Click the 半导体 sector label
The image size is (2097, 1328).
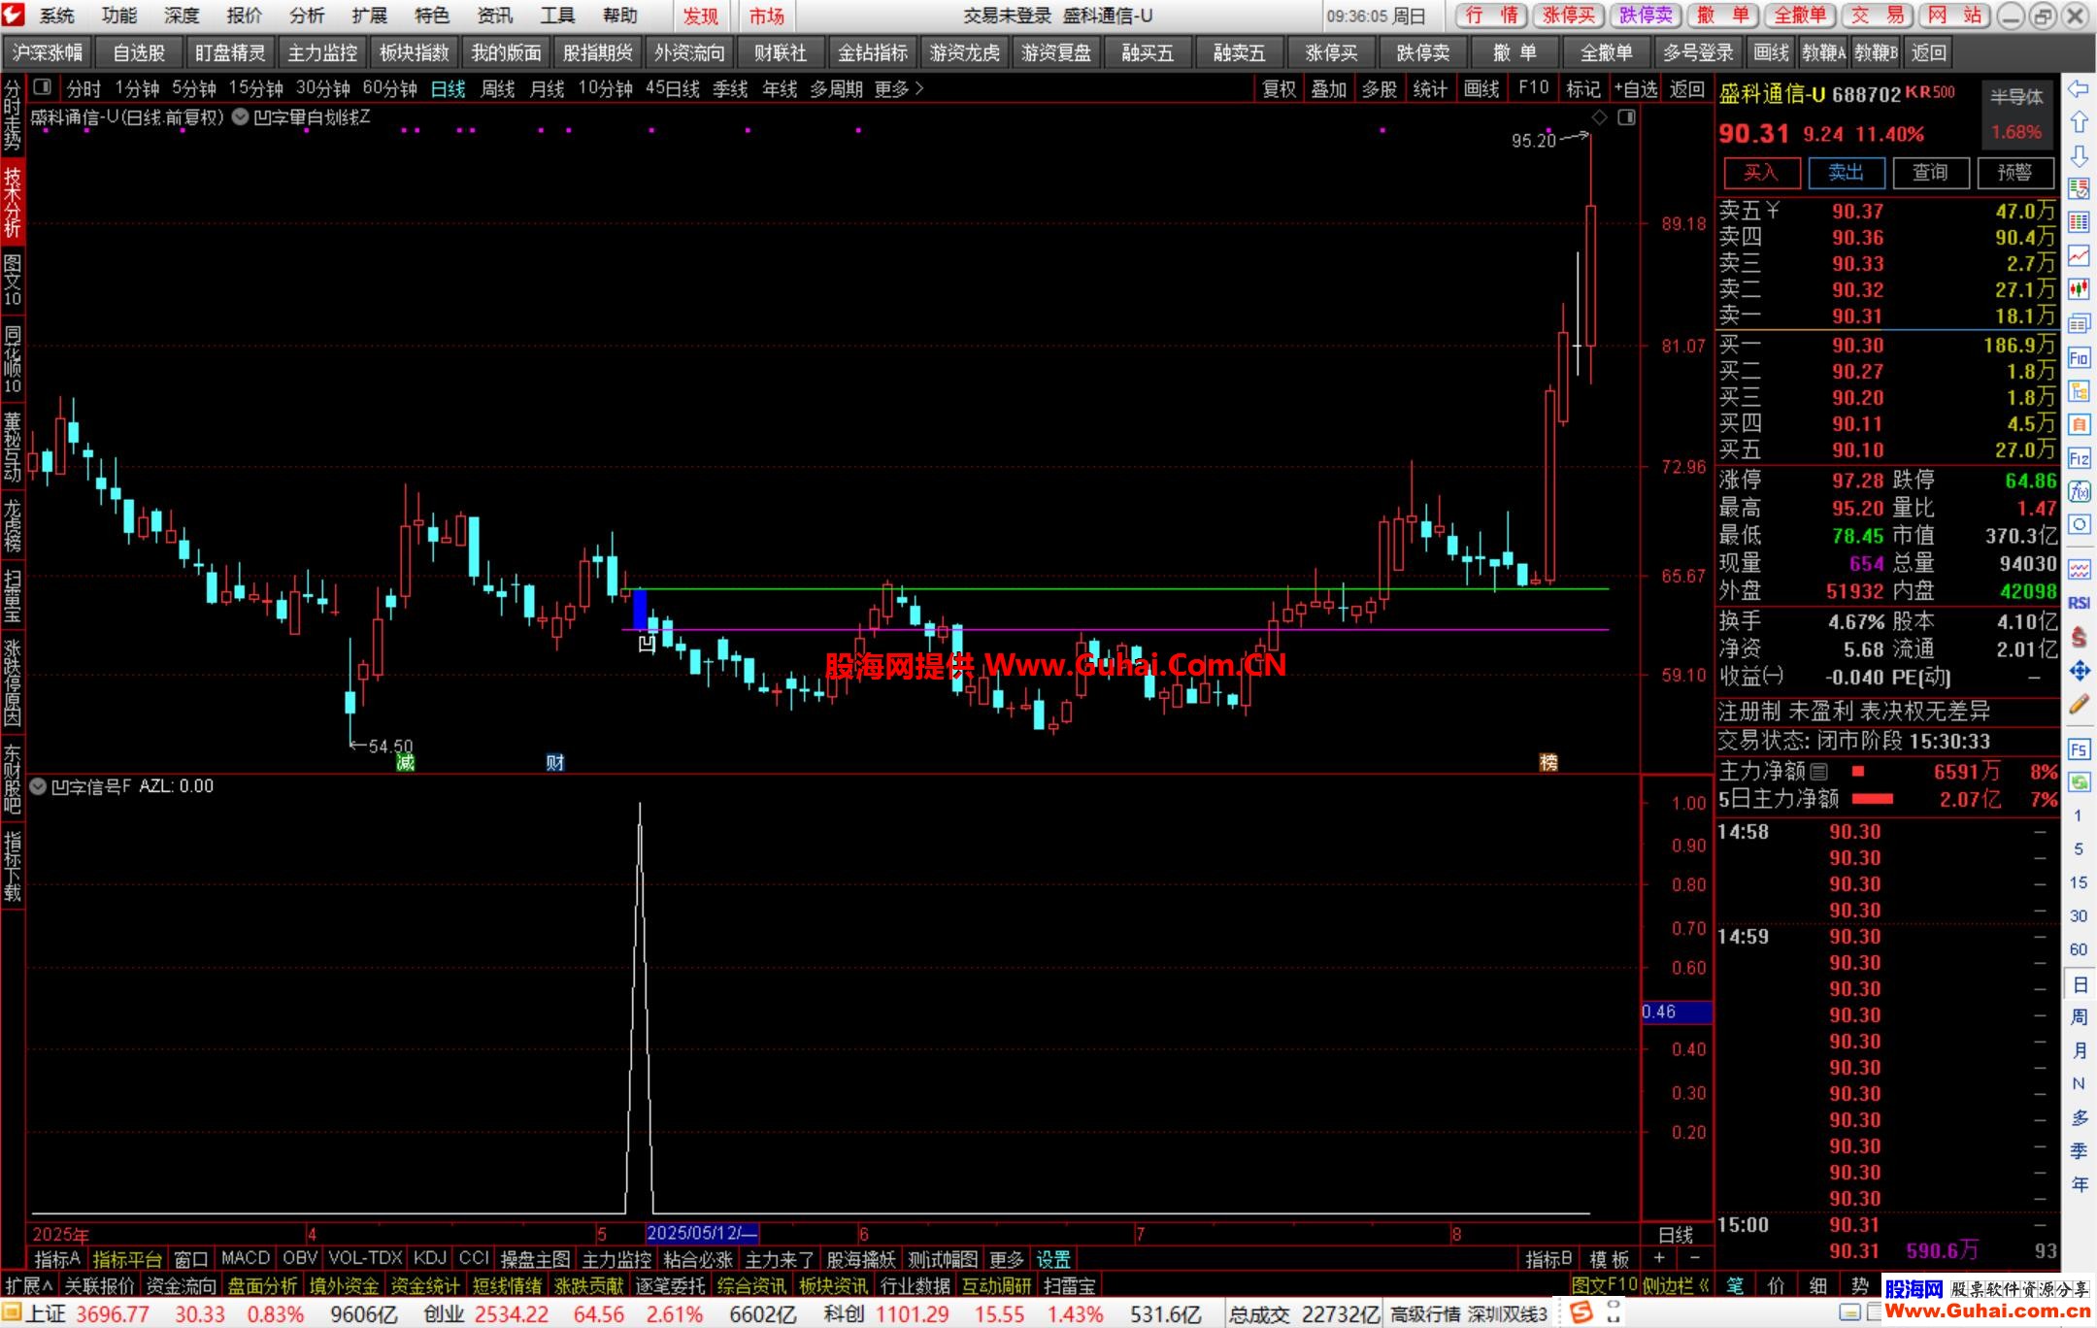tap(2015, 96)
